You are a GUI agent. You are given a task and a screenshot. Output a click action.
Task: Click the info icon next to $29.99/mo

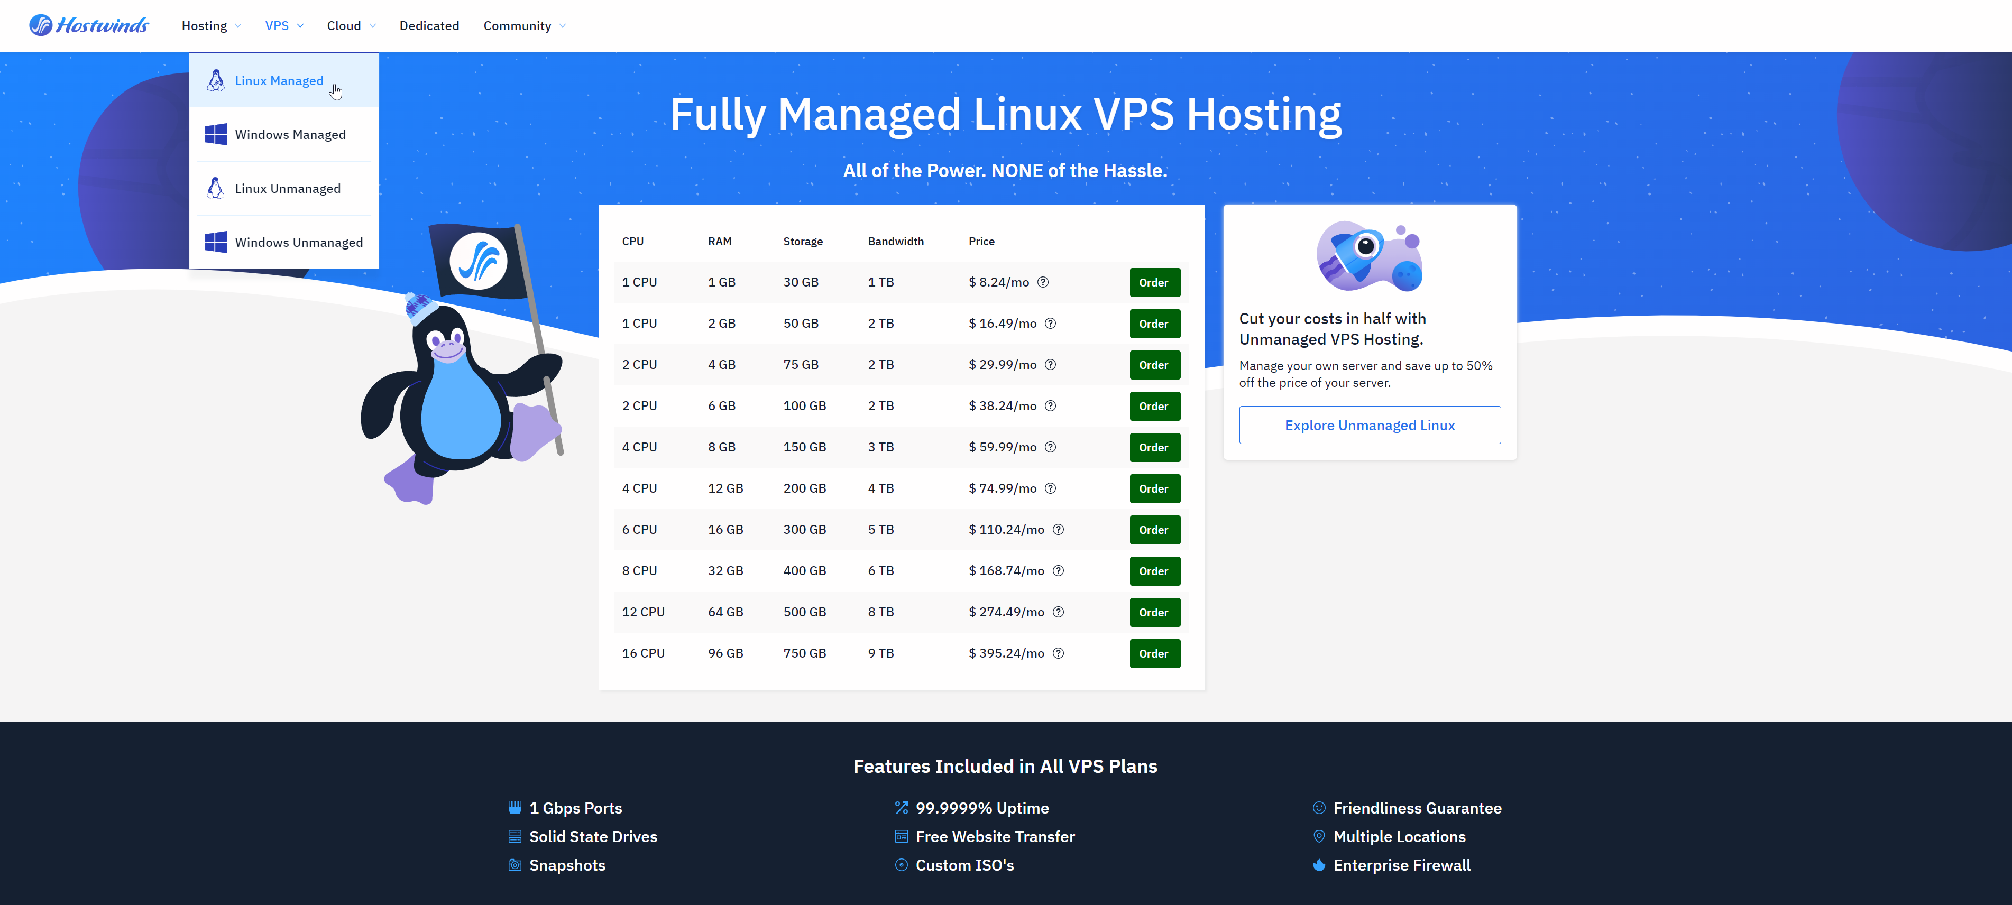click(x=1051, y=365)
